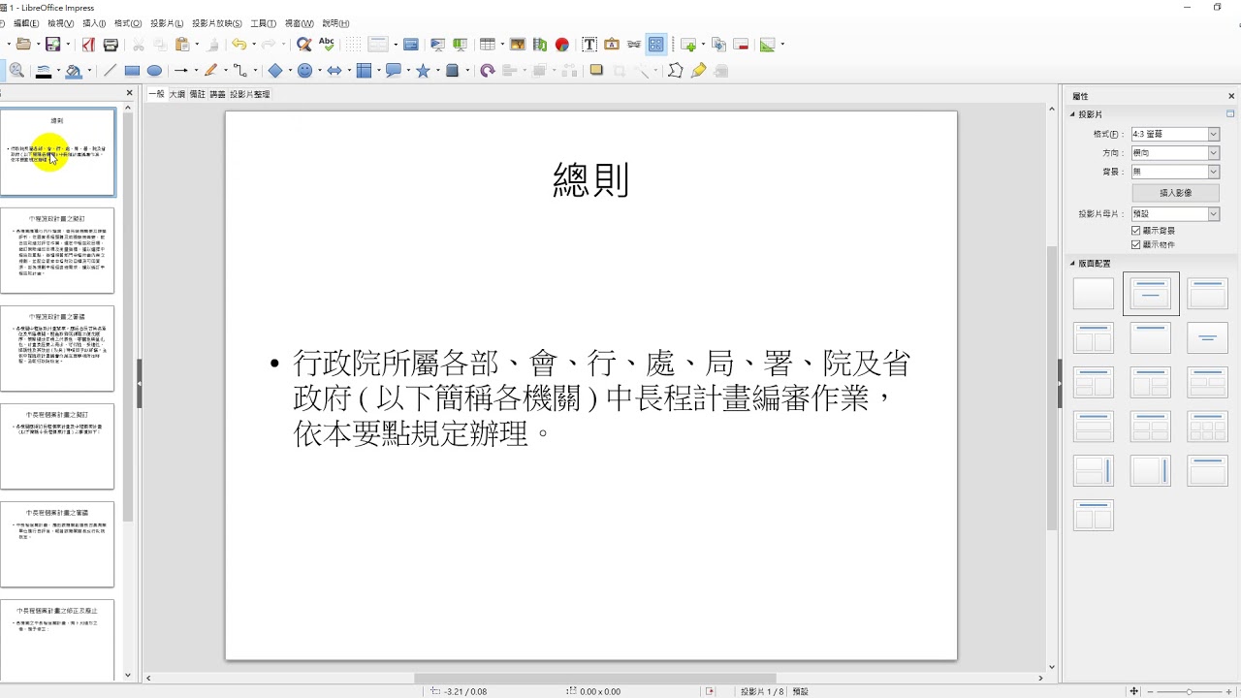
Task: Select the blank slide layout
Action: click(1094, 294)
